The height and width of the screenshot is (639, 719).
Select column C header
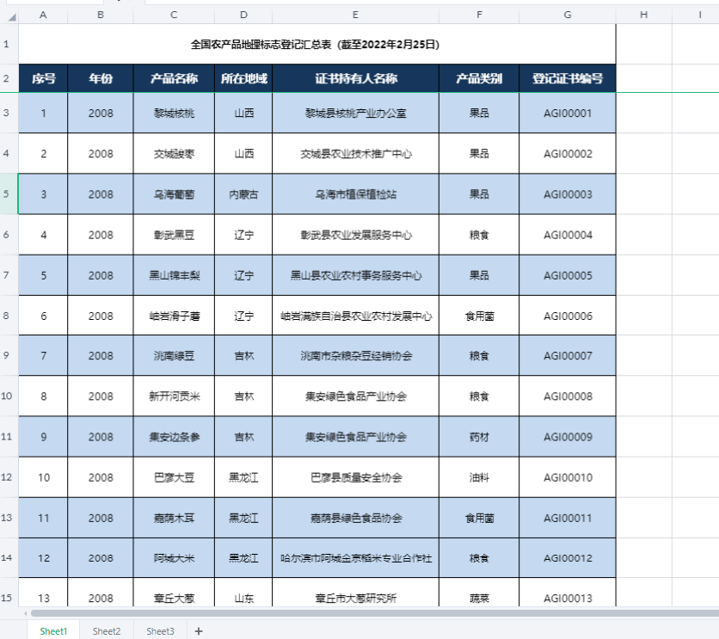tap(174, 15)
